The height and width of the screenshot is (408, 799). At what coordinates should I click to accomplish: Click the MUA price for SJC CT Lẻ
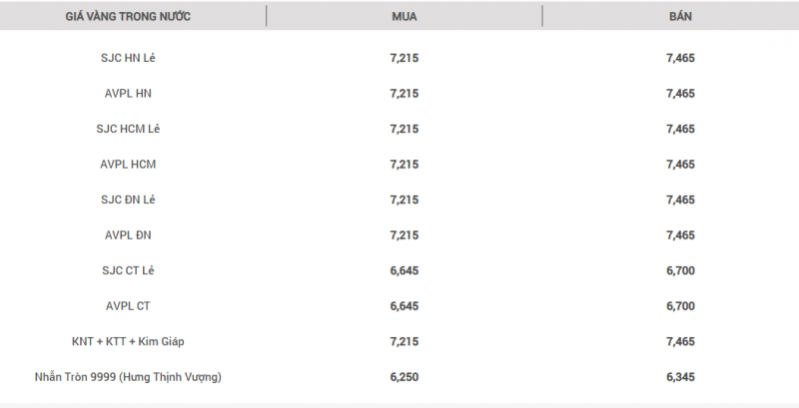click(404, 270)
